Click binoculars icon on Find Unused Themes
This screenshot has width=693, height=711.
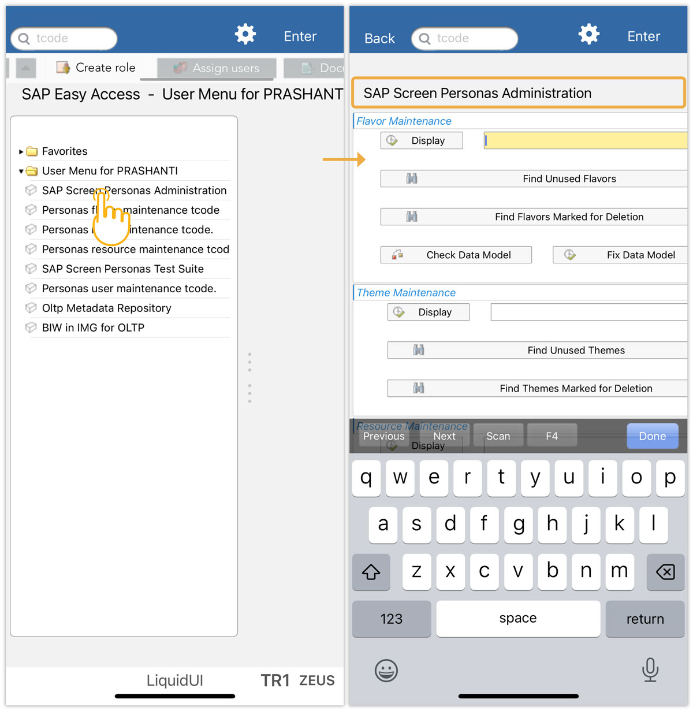(419, 351)
